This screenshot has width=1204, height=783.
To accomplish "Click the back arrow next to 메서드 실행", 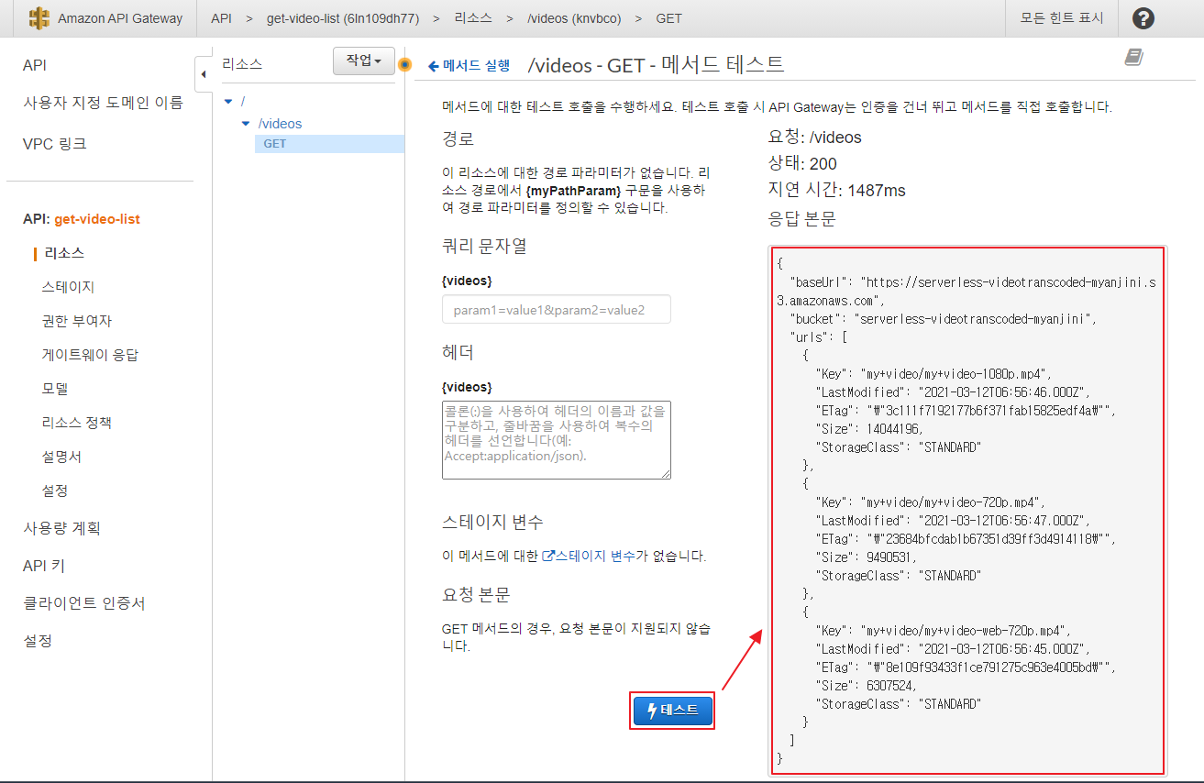I will click(434, 66).
